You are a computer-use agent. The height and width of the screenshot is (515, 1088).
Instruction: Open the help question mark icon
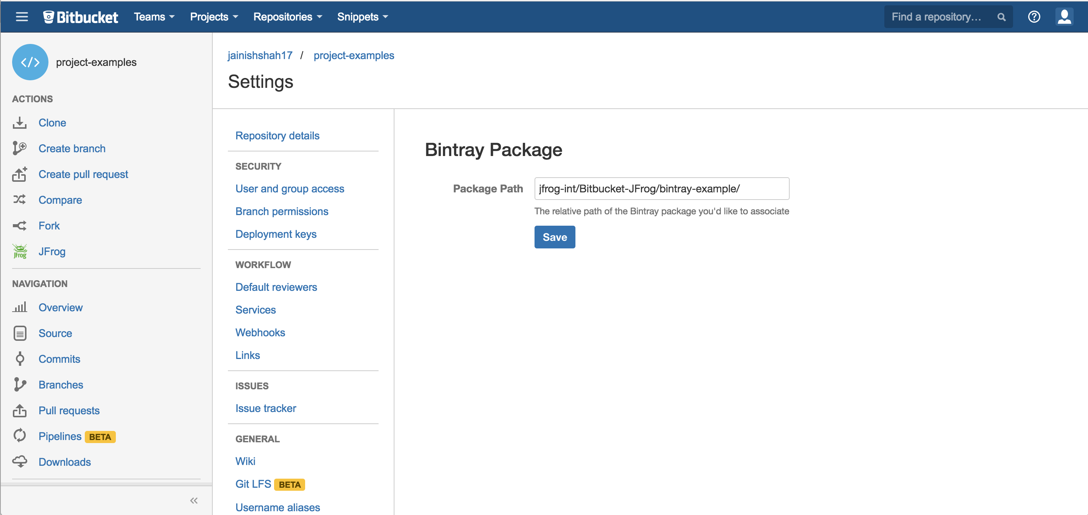tap(1033, 17)
